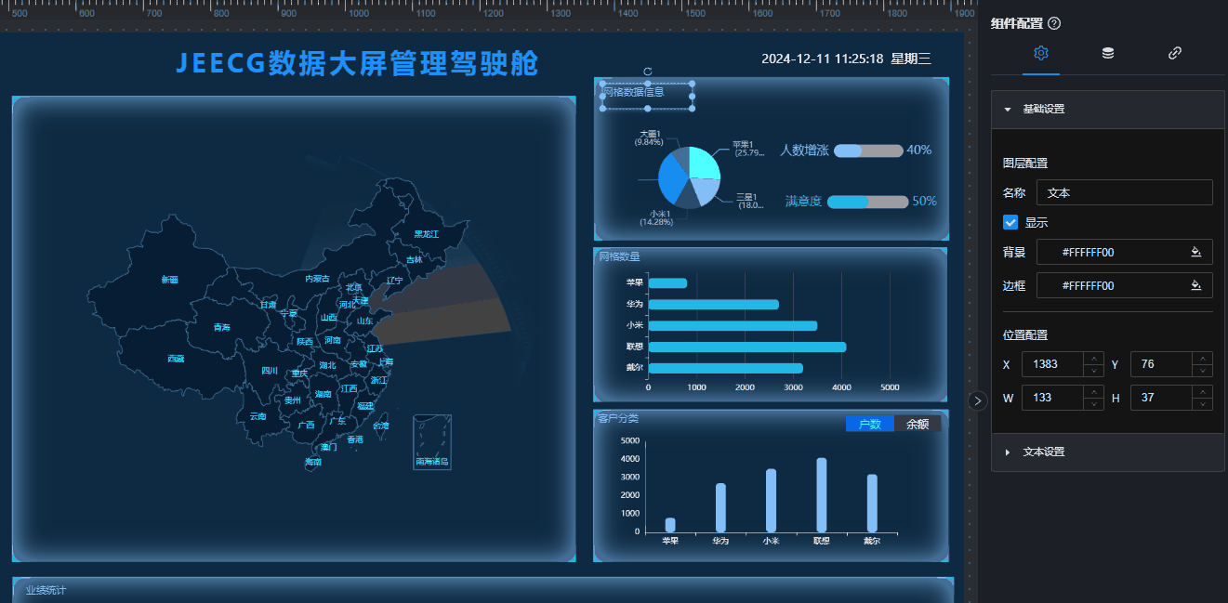Click the 新疆 region on the map

169,280
